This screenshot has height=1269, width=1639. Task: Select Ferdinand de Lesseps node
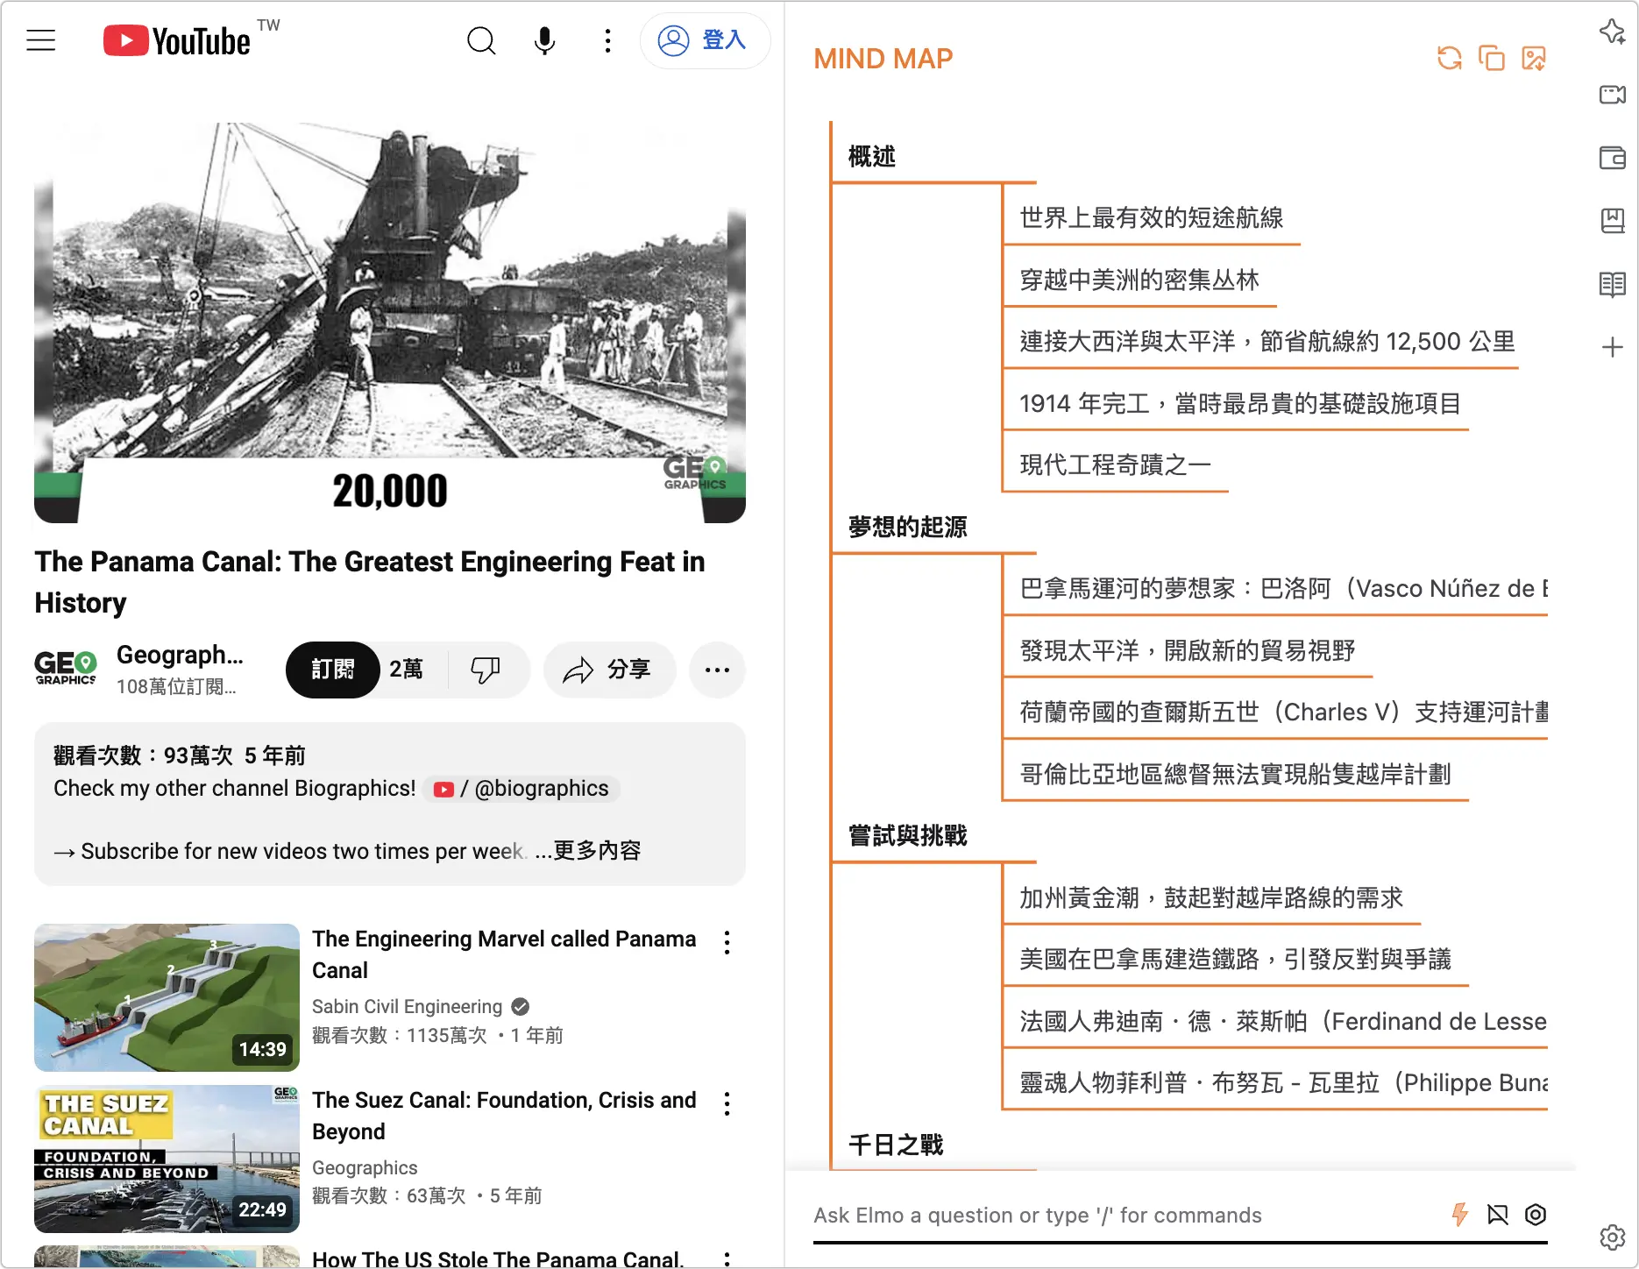(x=1283, y=1022)
